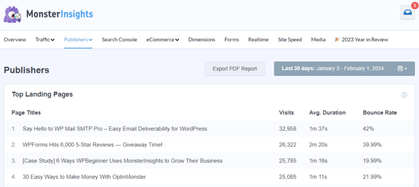
Task: Click the red notification badge showing 5
Action: point(413,6)
